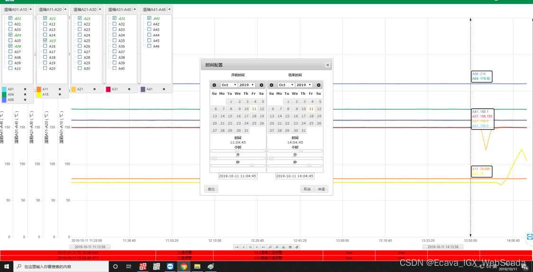533x272 pixels.
Task: Go to next month in start calendar
Action: 261,85
